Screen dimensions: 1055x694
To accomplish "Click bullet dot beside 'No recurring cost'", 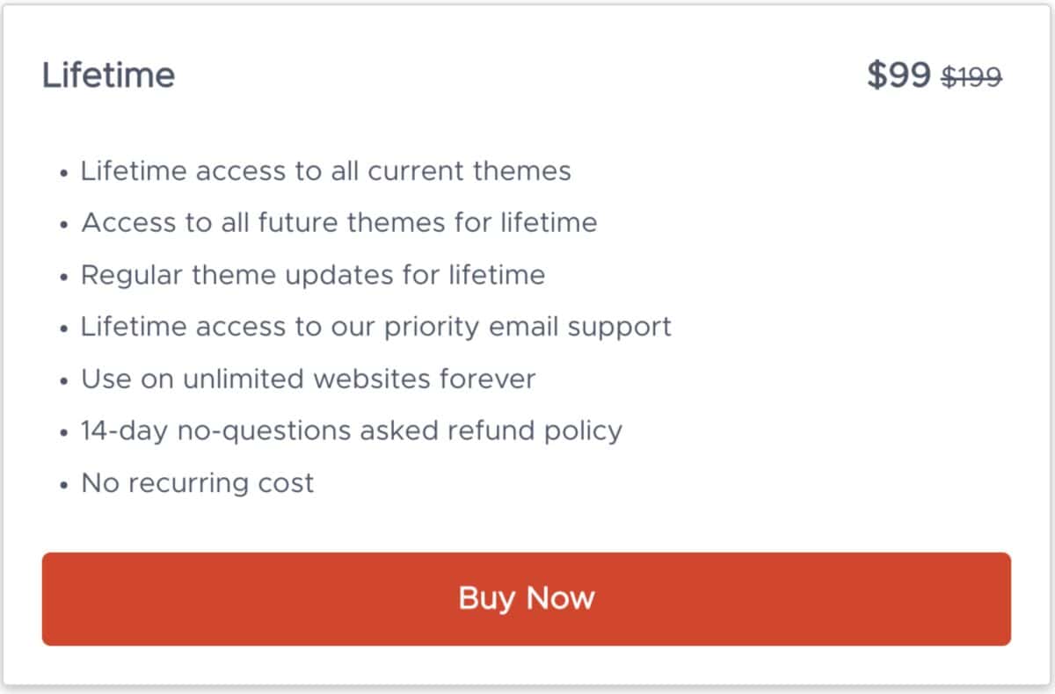I will pyautogui.click(x=64, y=486).
